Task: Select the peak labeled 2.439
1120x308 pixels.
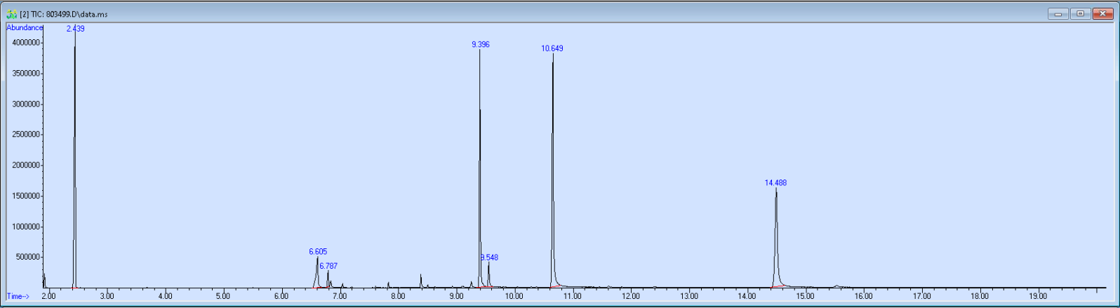Action: [x=75, y=29]
